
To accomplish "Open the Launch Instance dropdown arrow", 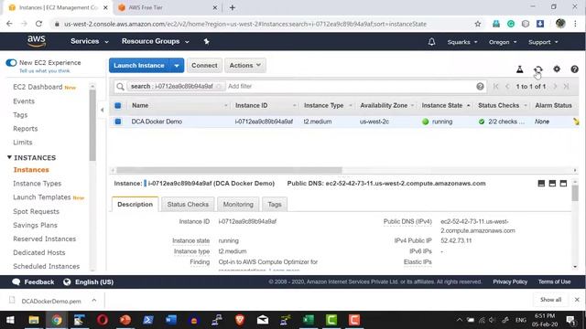I will pos(177,66).
